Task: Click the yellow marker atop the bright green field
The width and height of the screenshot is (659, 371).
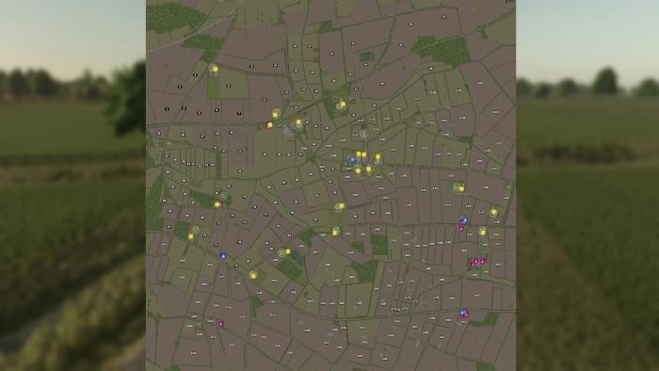Action: pyautogui.click(x=216, y=69)
